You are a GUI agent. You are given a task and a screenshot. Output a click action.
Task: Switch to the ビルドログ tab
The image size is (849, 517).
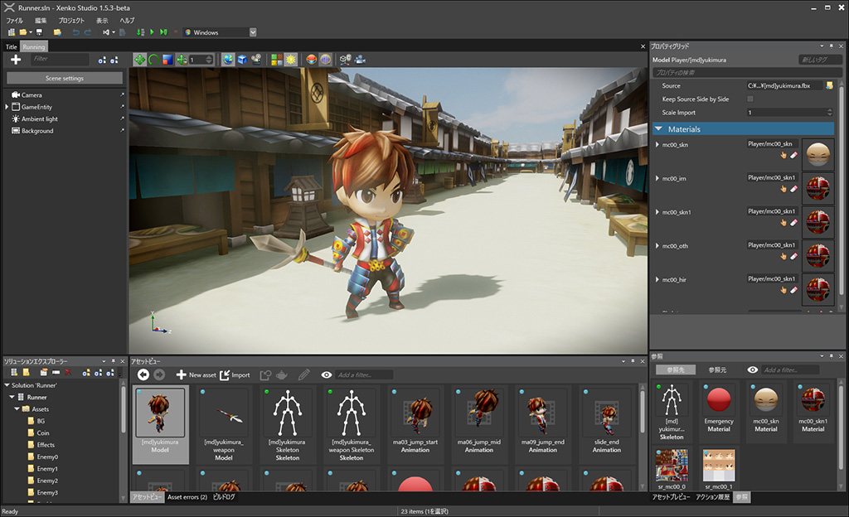click(224, 497)
